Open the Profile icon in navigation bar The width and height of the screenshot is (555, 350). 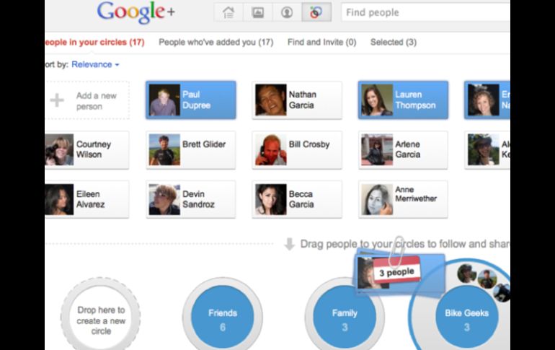tap(286, 12)
